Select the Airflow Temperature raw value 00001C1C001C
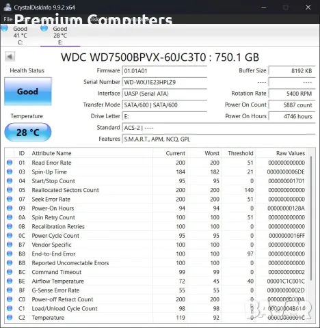 [x=286, y=281]
